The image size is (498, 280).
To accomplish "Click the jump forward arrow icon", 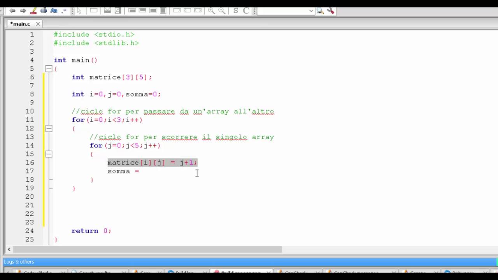I will click(23, 11).
